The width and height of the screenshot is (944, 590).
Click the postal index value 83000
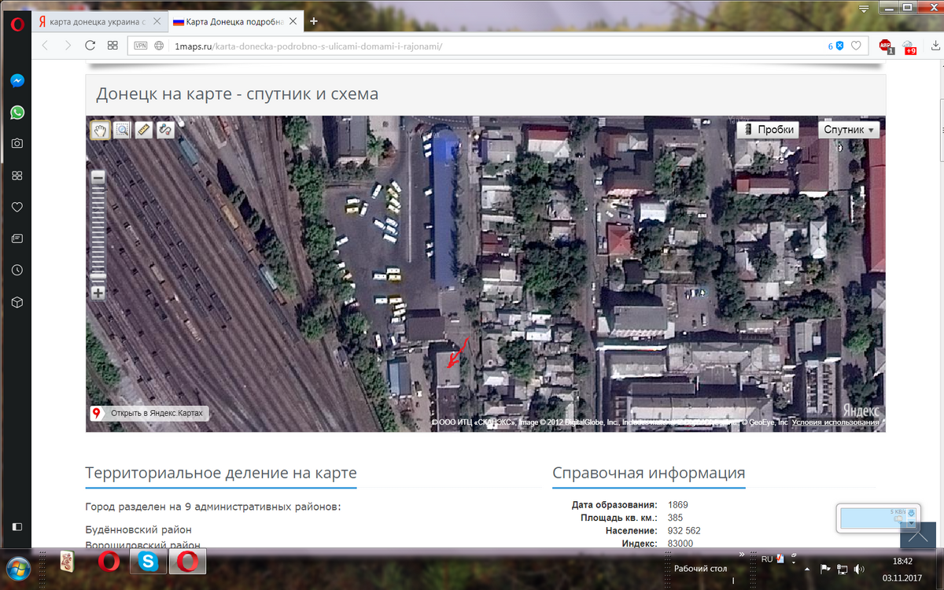coord(680,544)
